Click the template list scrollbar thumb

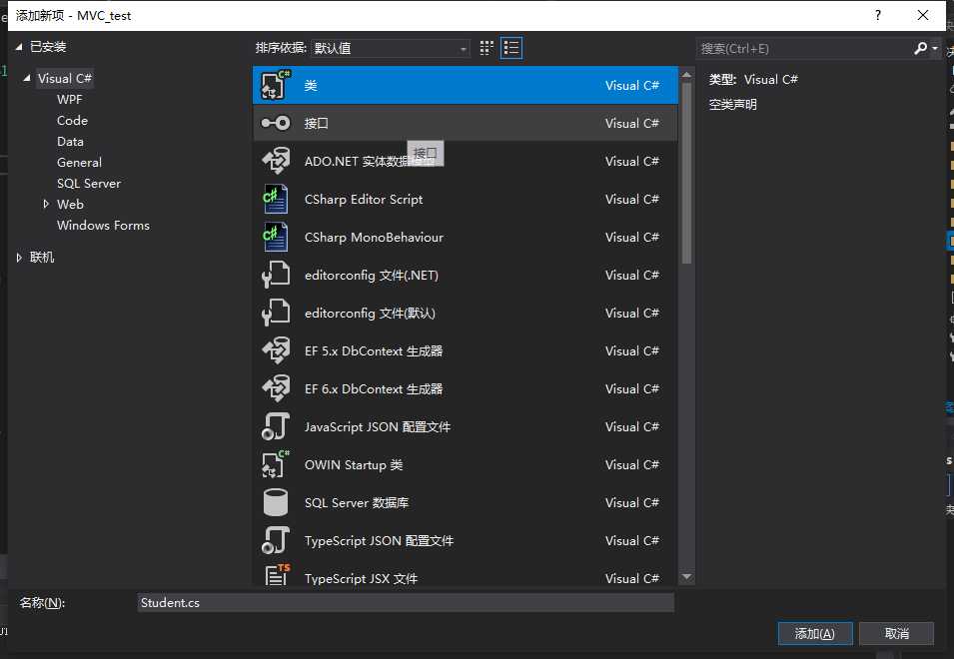pyautogui.click(x=687, y=174)
